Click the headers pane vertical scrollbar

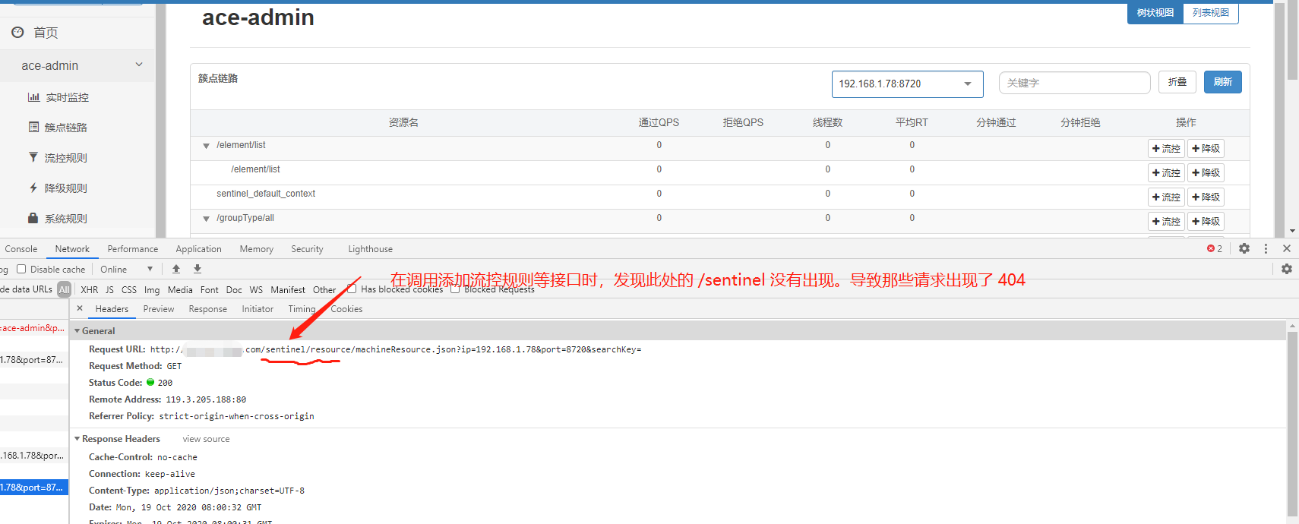[x=1292, y=422]
